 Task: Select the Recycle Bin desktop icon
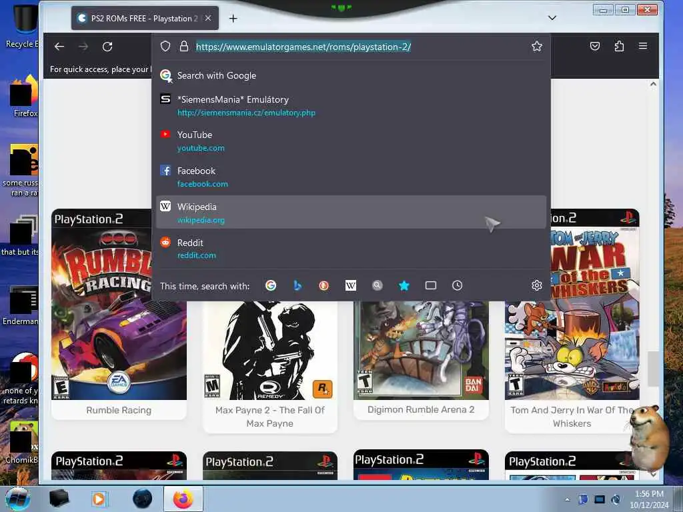(x=22, y=26)
